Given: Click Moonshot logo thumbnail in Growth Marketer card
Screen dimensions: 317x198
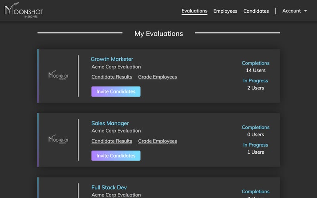Looking at the screenshot, I should [x=58, y=75].
